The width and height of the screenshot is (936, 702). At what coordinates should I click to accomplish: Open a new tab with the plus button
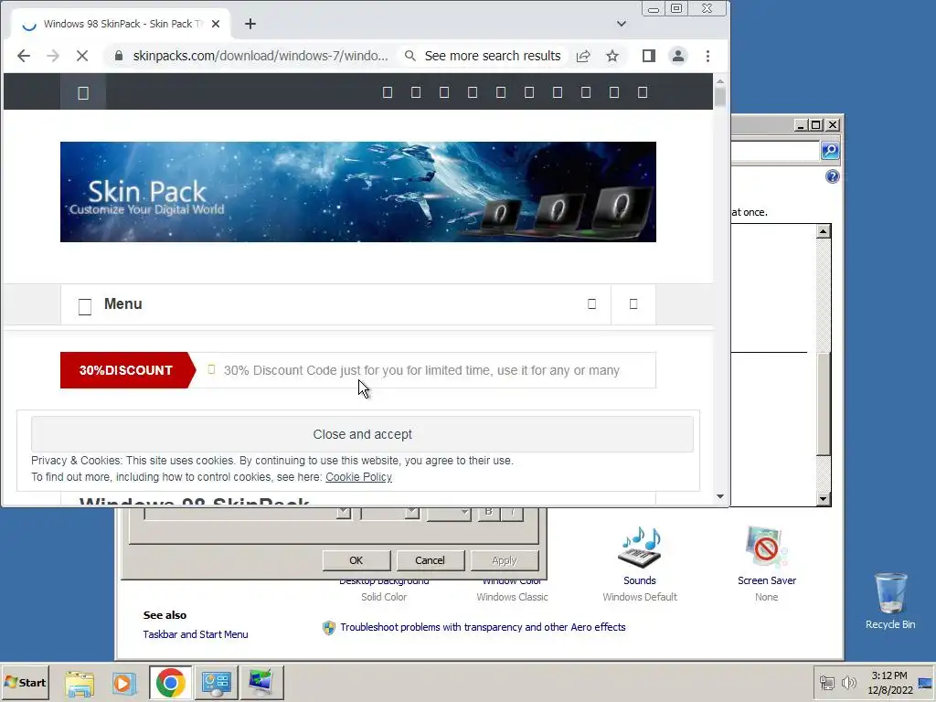pos(250,24)
